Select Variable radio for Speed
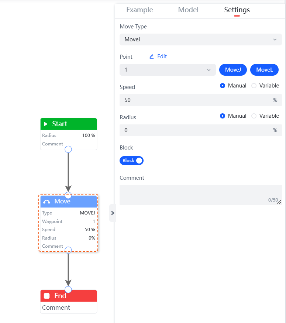 click(x=254, y=86)
